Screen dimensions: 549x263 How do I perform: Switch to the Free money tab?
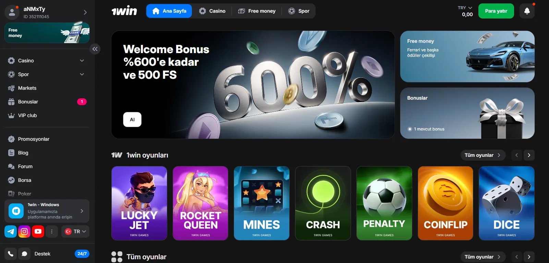pos(257,11)
